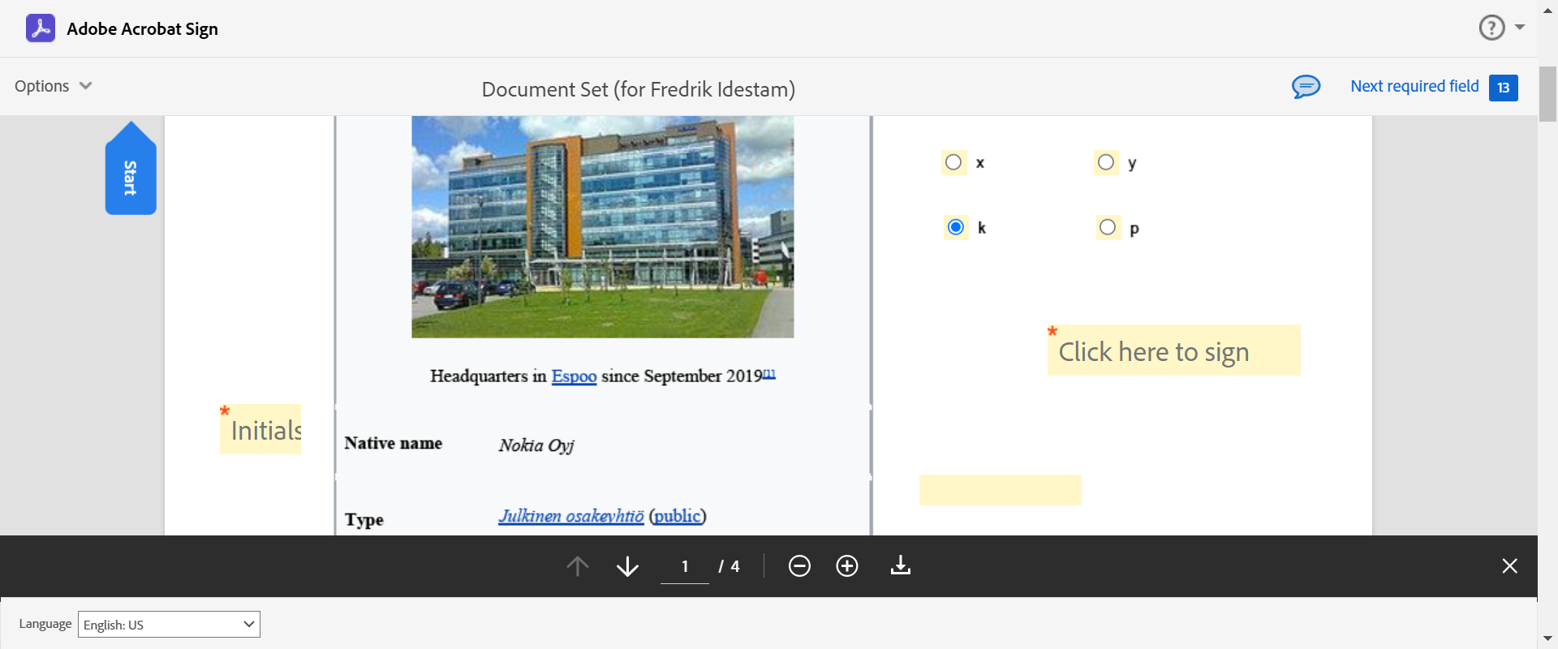Click the 'Click here to sign' field
This screenshot has height=649, width=1558.
coord(1173,350)
